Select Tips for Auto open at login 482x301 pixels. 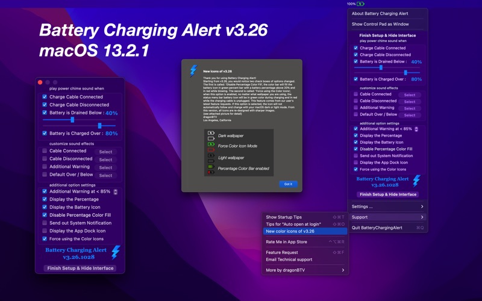305,224
